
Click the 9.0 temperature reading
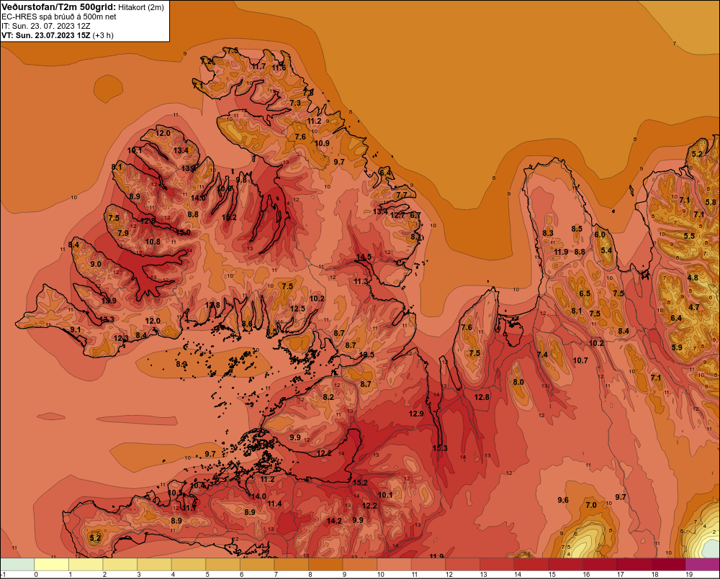coord(96,264)
